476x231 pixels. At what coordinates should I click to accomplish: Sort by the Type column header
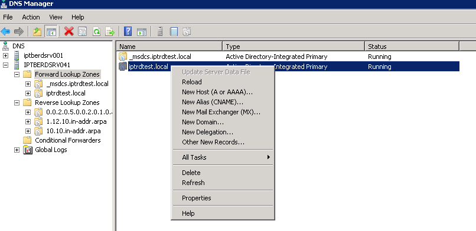click(294, 47)
